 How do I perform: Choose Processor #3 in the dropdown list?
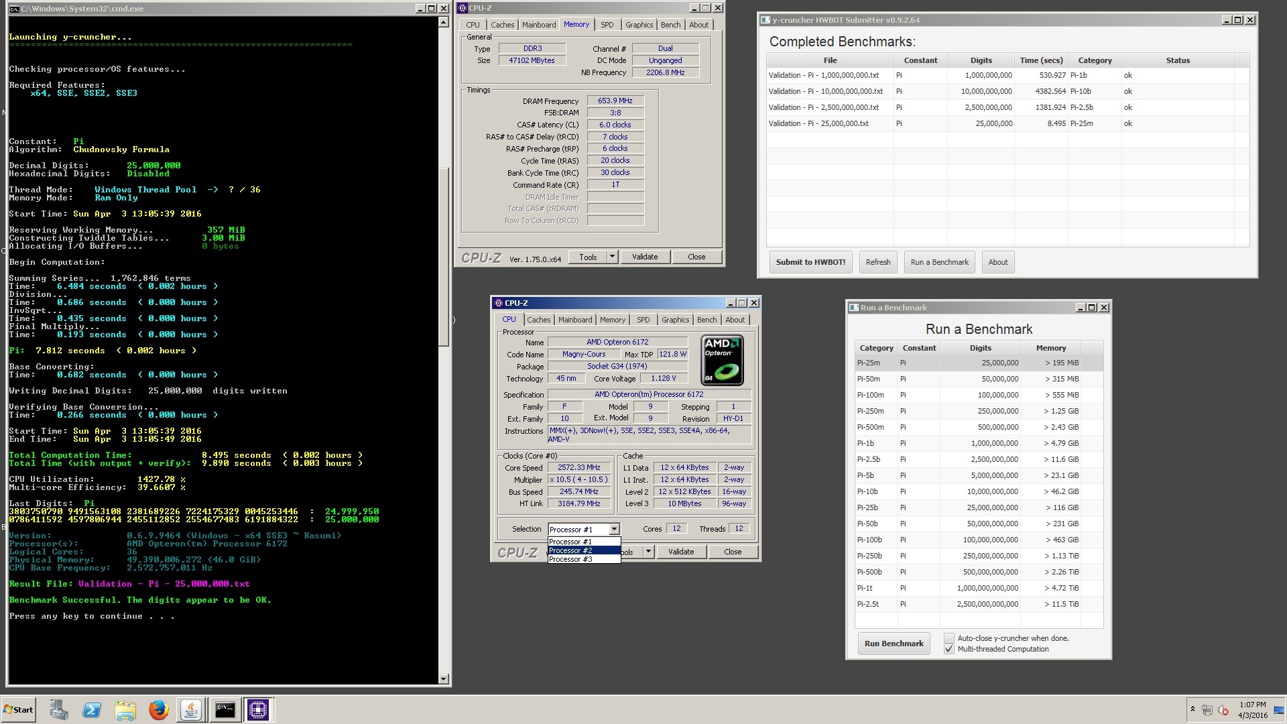(x=584, y=559)
